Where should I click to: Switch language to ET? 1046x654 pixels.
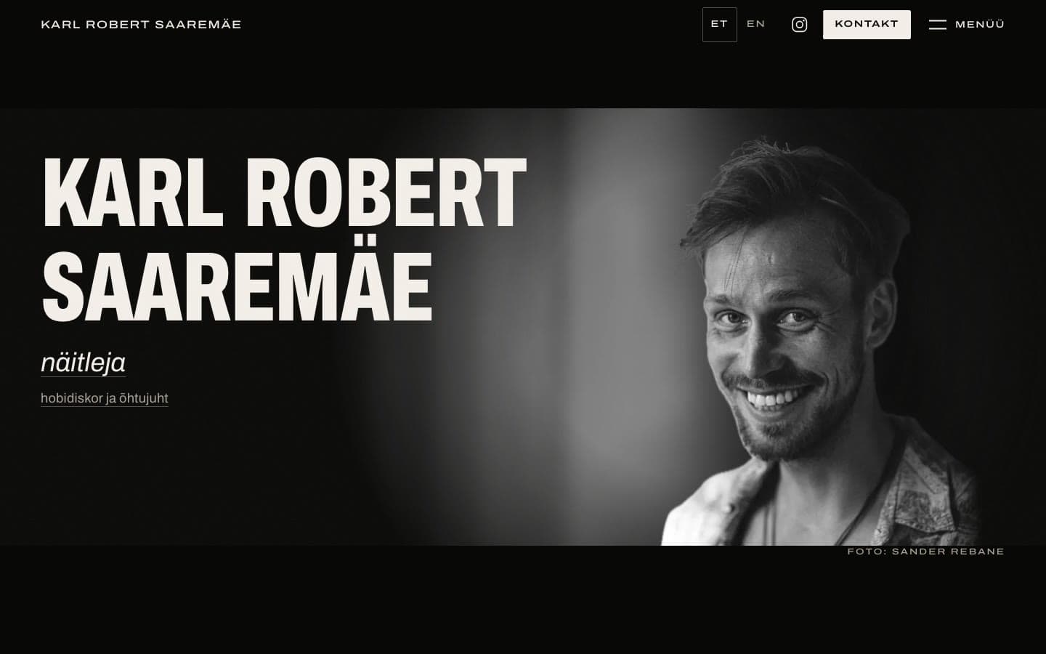(719, 25)
